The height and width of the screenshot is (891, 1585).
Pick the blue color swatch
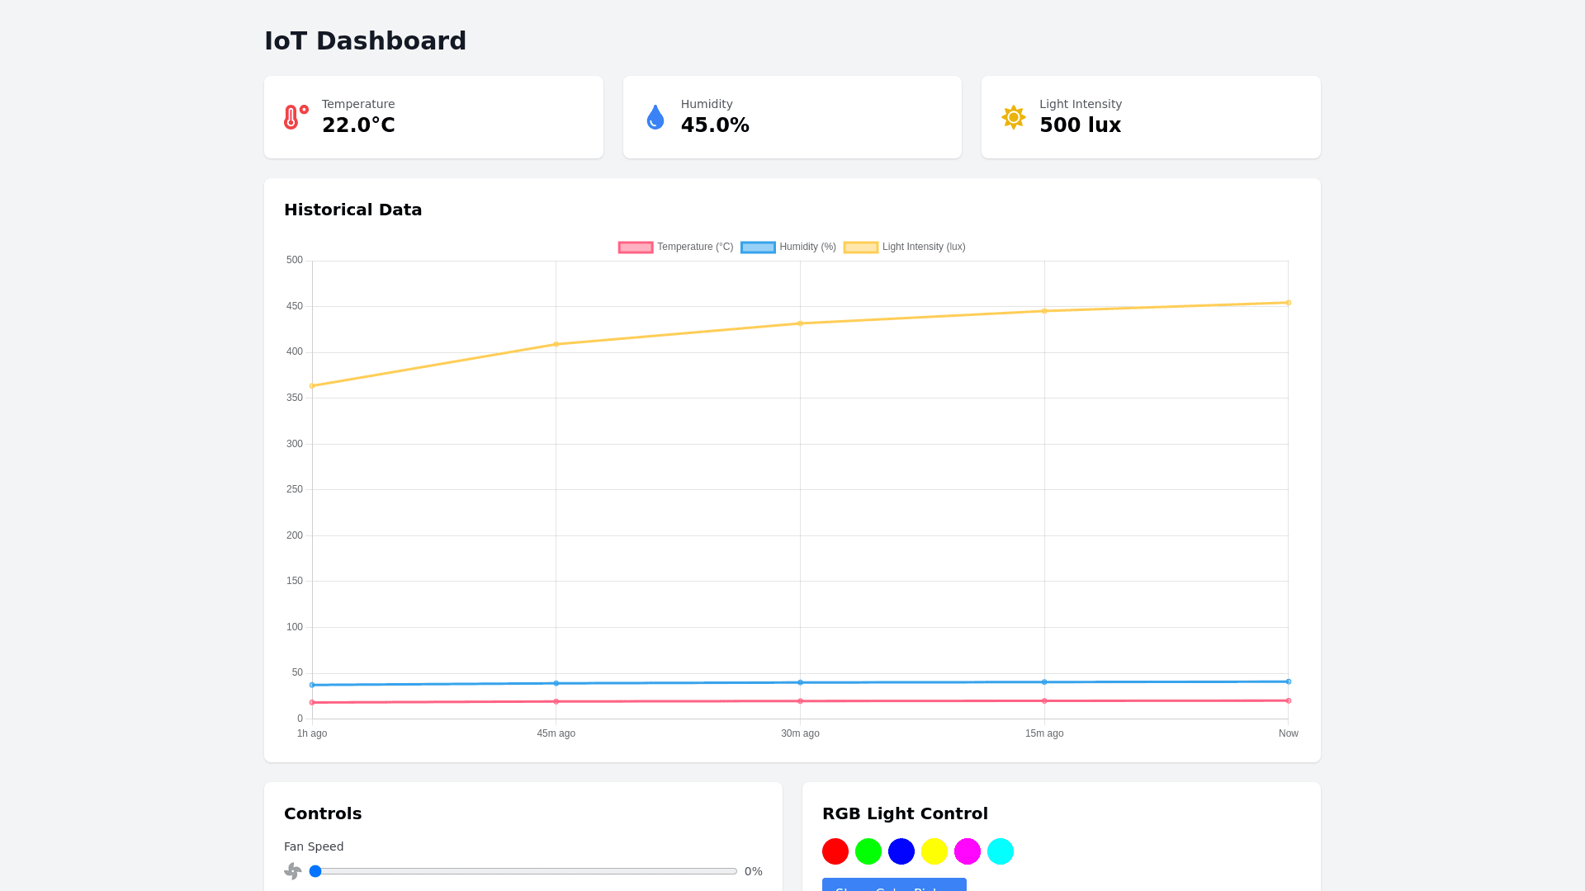pos(901,851)
